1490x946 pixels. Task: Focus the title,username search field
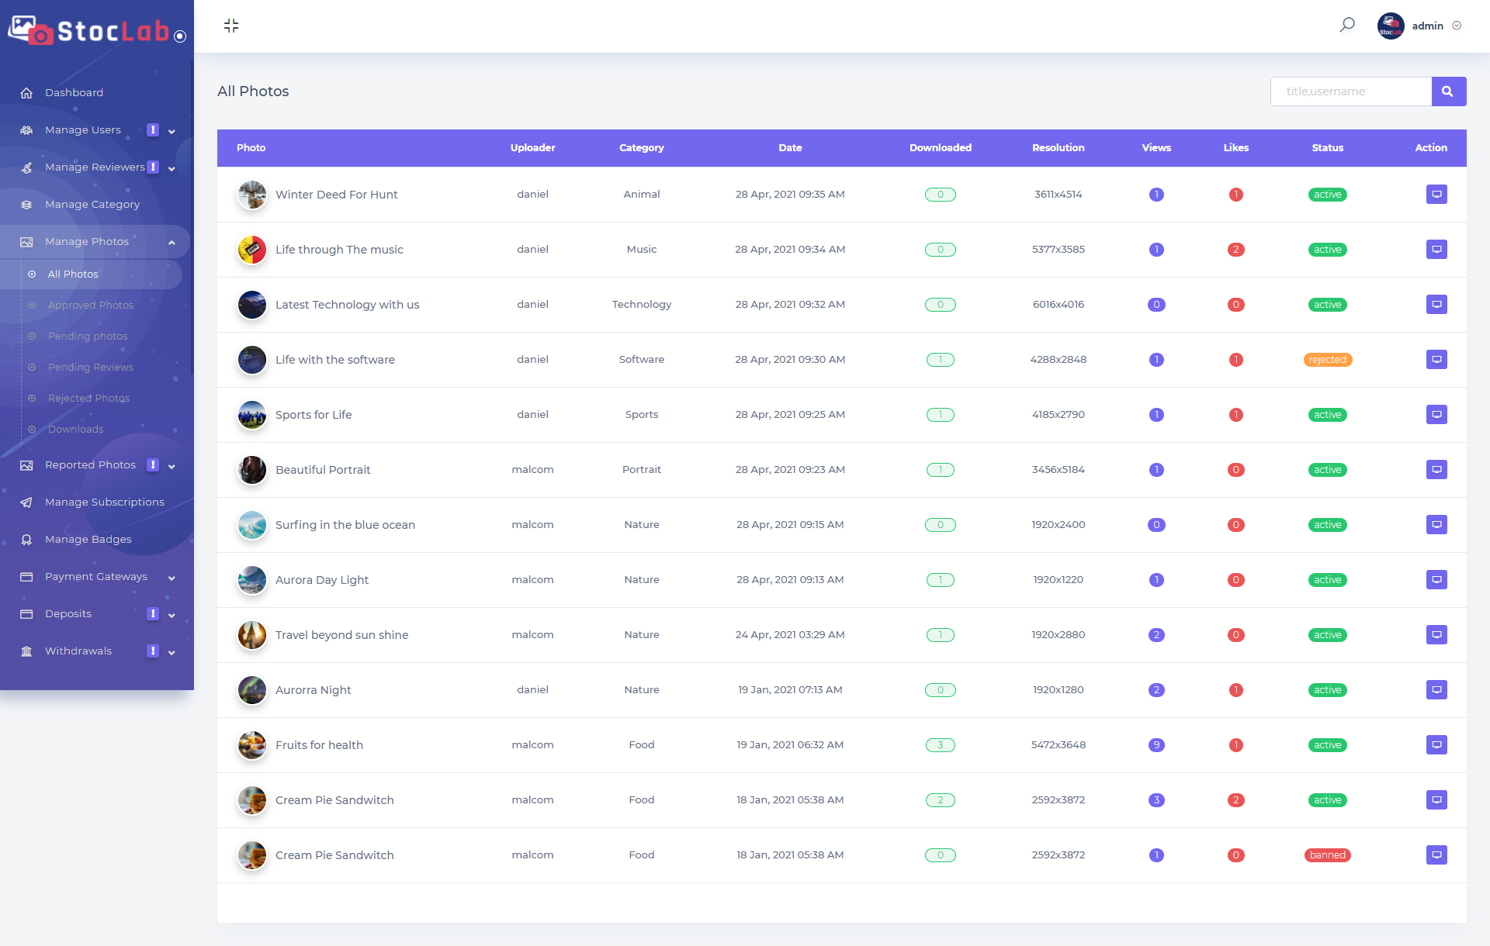pos(1350,91)
